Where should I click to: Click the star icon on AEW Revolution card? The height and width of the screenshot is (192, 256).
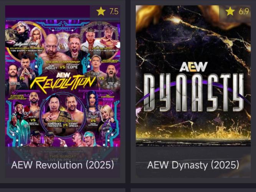pos(101,11)
